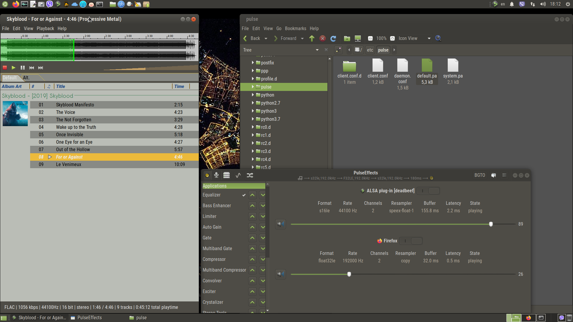Move Bass Enhancer down in plugin list
The height and width of the screenshot is (322, 573).
[x=263, y=206]
